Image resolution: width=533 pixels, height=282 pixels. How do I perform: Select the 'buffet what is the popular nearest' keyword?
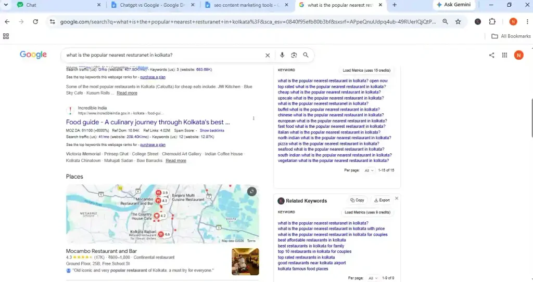(x=329, y=110)
